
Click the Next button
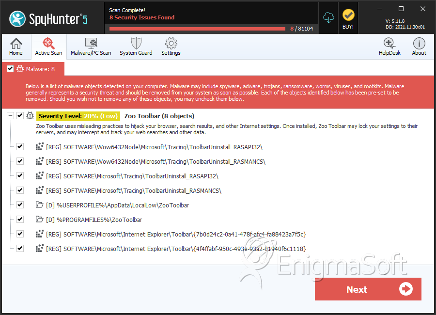pos(368,289)
